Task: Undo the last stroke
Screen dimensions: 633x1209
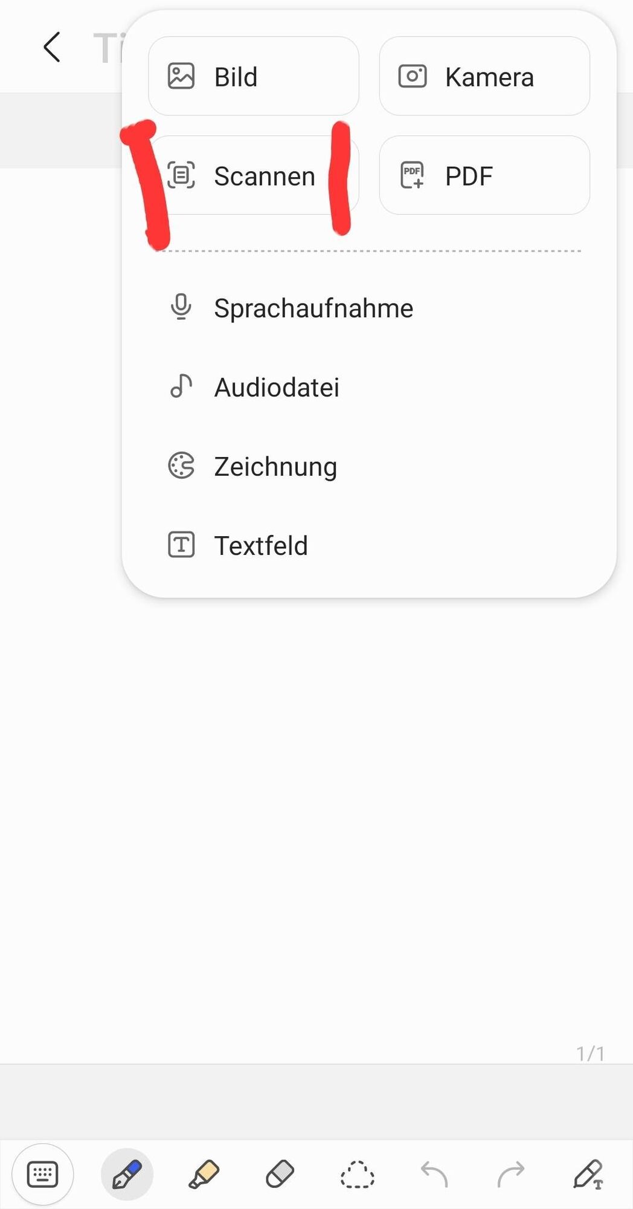Action: coord(434,1175)
